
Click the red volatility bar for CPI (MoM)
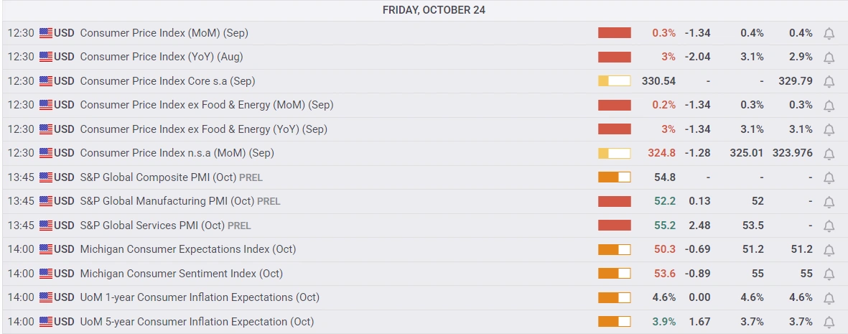[x=614, y=33]
